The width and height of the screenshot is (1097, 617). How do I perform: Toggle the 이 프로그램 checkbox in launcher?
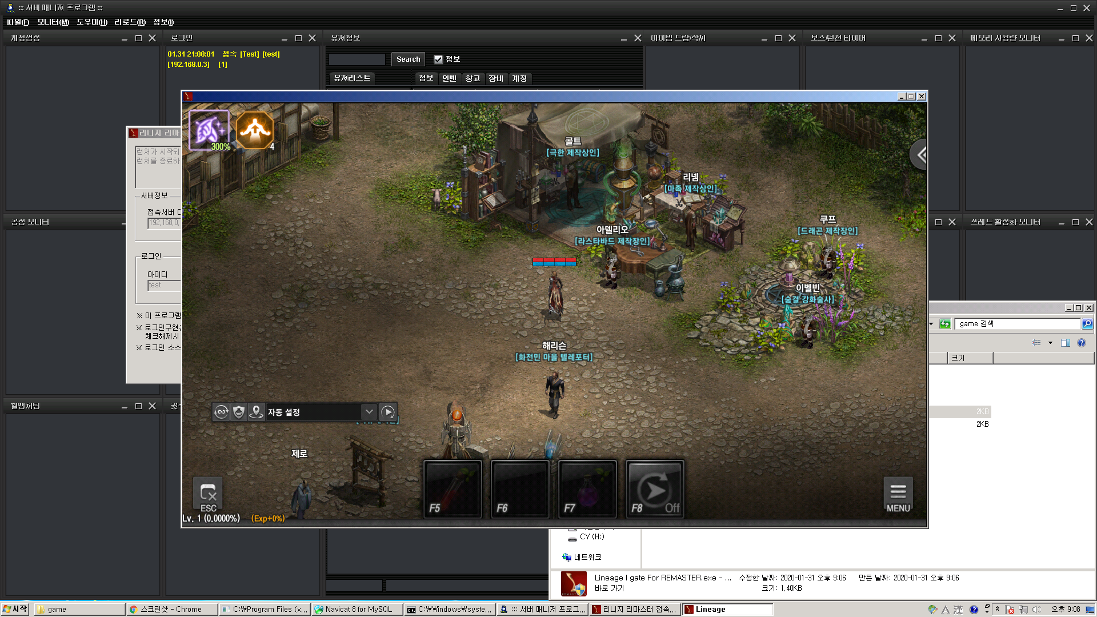[x=139, y=315]
